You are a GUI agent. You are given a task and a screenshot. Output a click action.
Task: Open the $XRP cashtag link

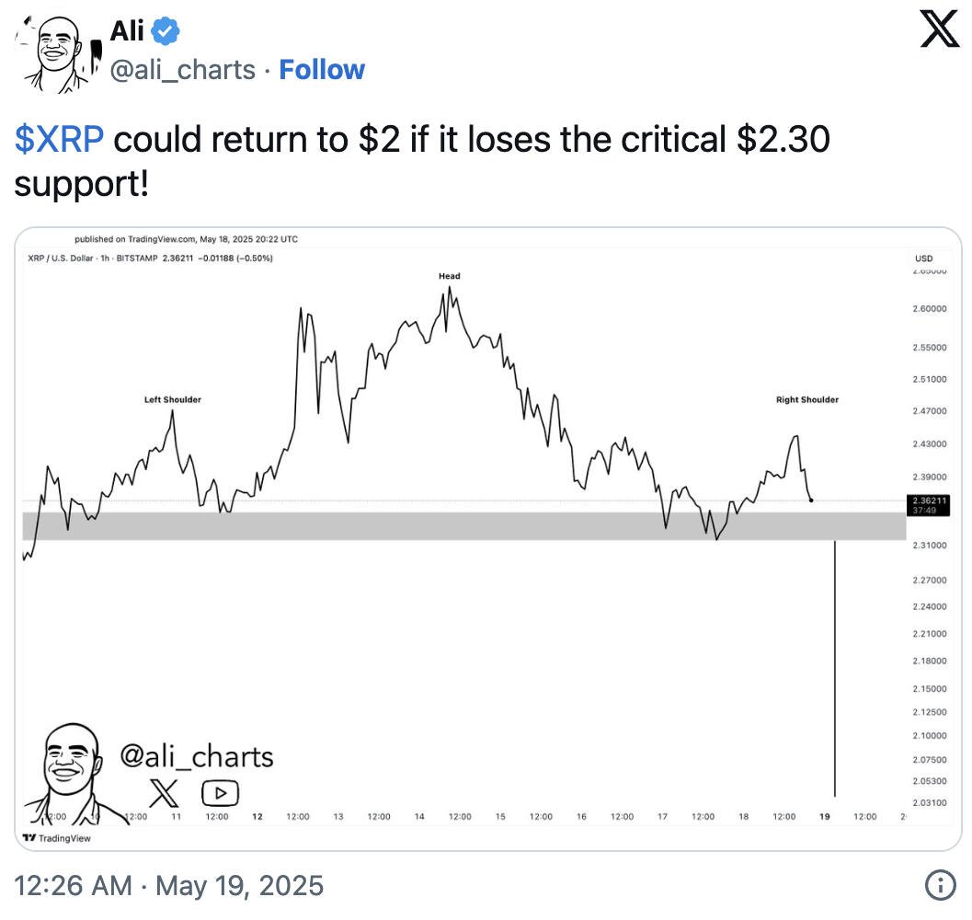[59, 138]
